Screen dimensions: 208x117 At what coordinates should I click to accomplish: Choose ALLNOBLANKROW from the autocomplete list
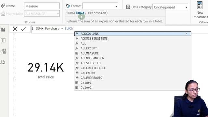[x=133, y=58]
